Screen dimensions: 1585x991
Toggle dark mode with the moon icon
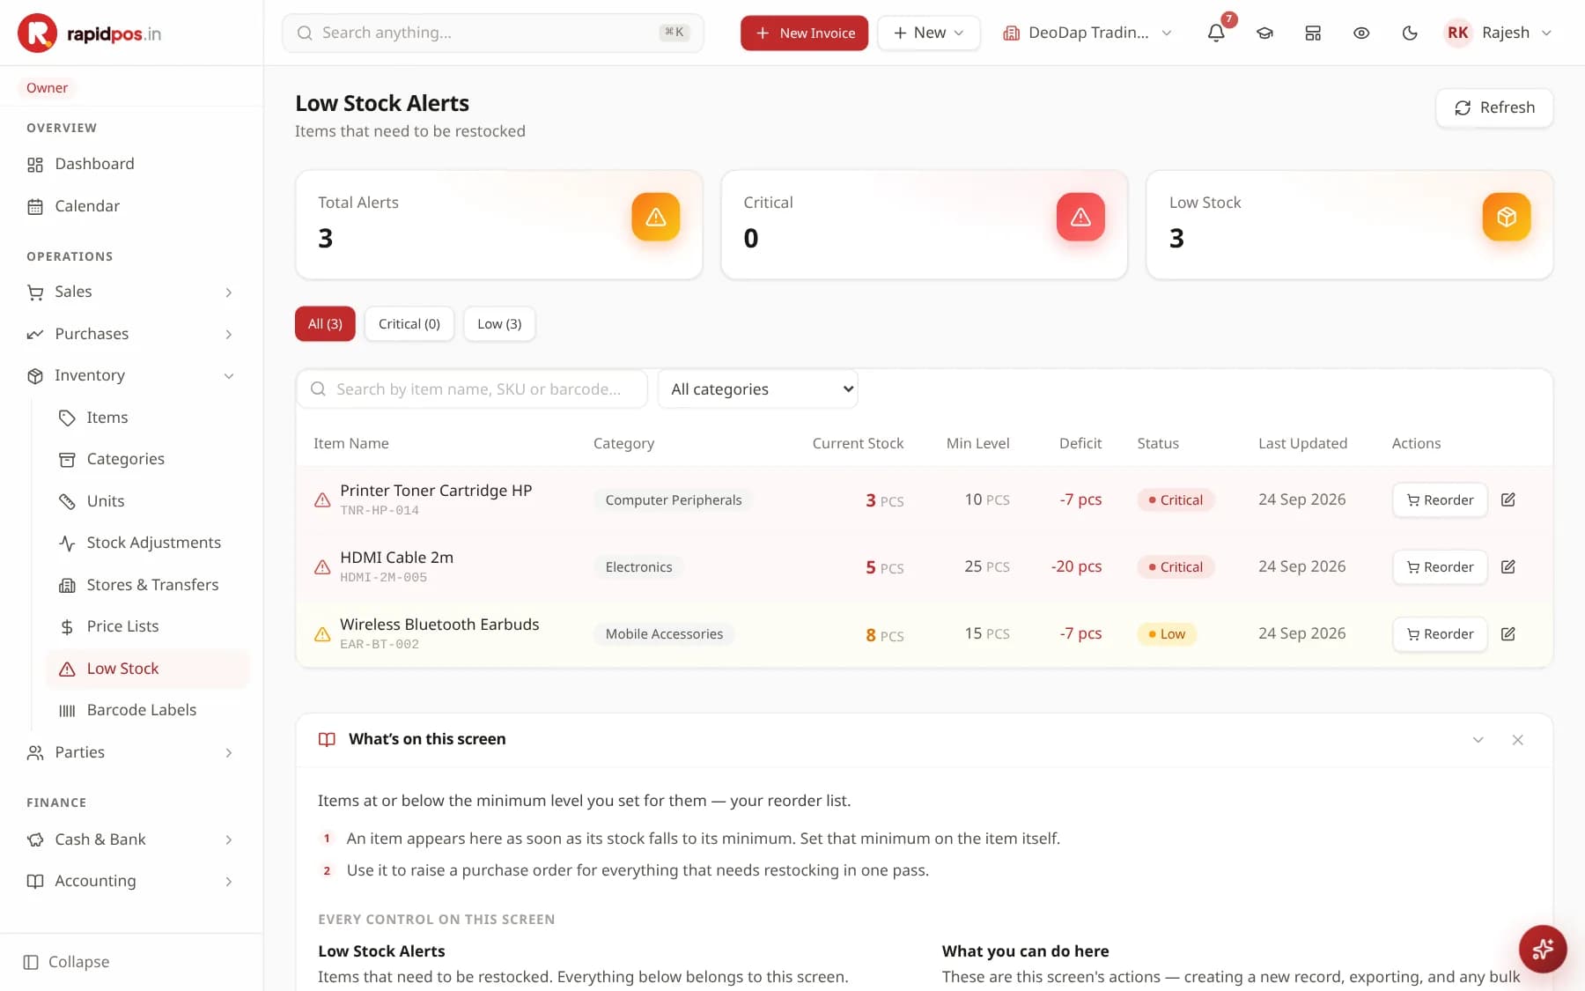pos(1410,33)
